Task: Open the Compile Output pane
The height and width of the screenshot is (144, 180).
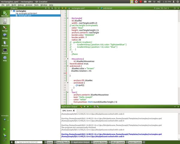Action: click(x=99, y=142)
